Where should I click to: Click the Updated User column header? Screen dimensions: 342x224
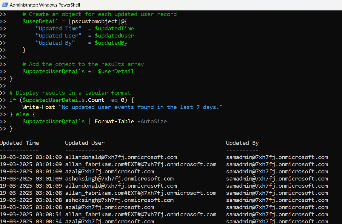click(x=85, y=143)
